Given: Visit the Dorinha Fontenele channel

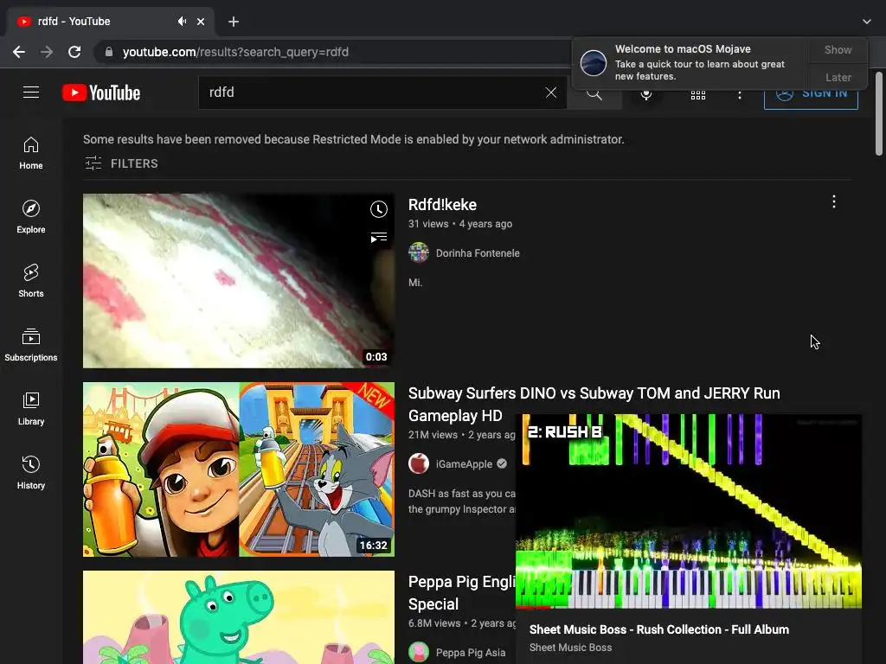Looking at the screenshot, I should pyautogui.click(x=478, y=253).
